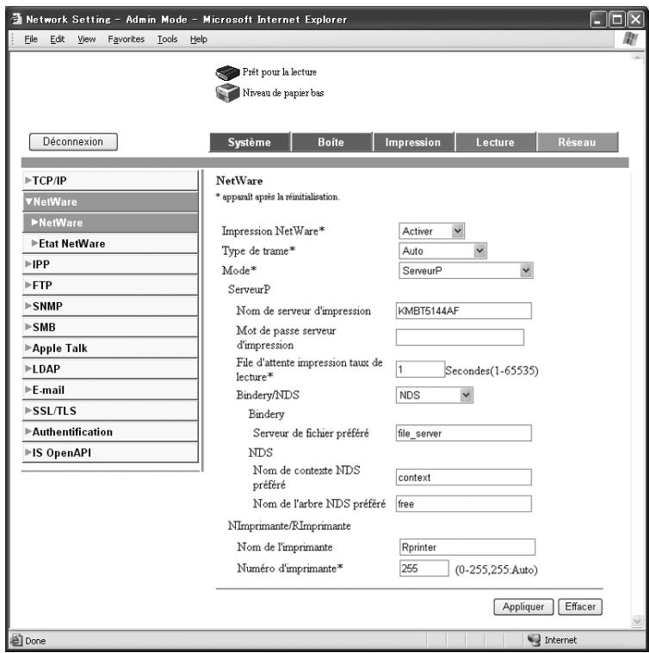Expand the SMB sidebar item

(110, 327)
